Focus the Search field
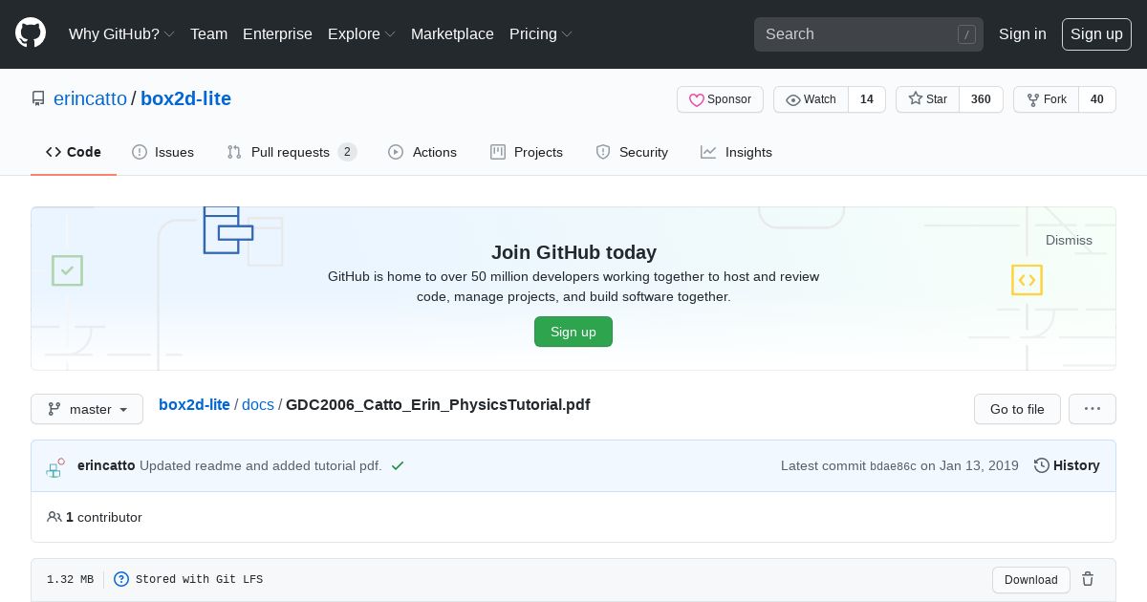Screen dimensions: 1147x602 click(869, 34)
